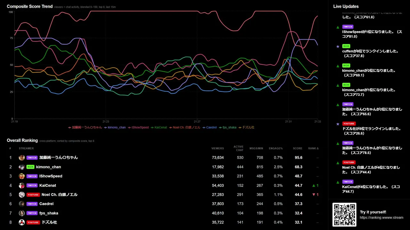Click the streamer name kimono_chan in the ranking table
This screenshot has height=230, width=410.
(48, 167)
